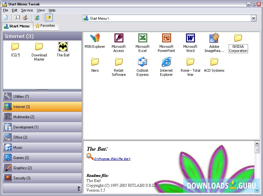This screenshot has width=263, height=196.
Task: Toggle the open folder toolbar button
Action: coord(48,17)
